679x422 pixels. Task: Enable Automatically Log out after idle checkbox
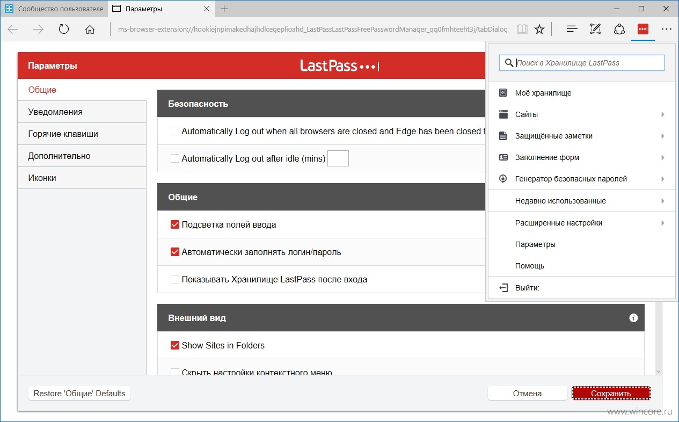click(x=175, y=158)
